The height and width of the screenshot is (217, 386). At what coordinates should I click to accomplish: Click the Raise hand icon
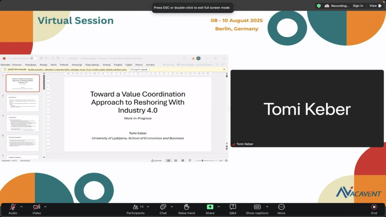point(187,207)
